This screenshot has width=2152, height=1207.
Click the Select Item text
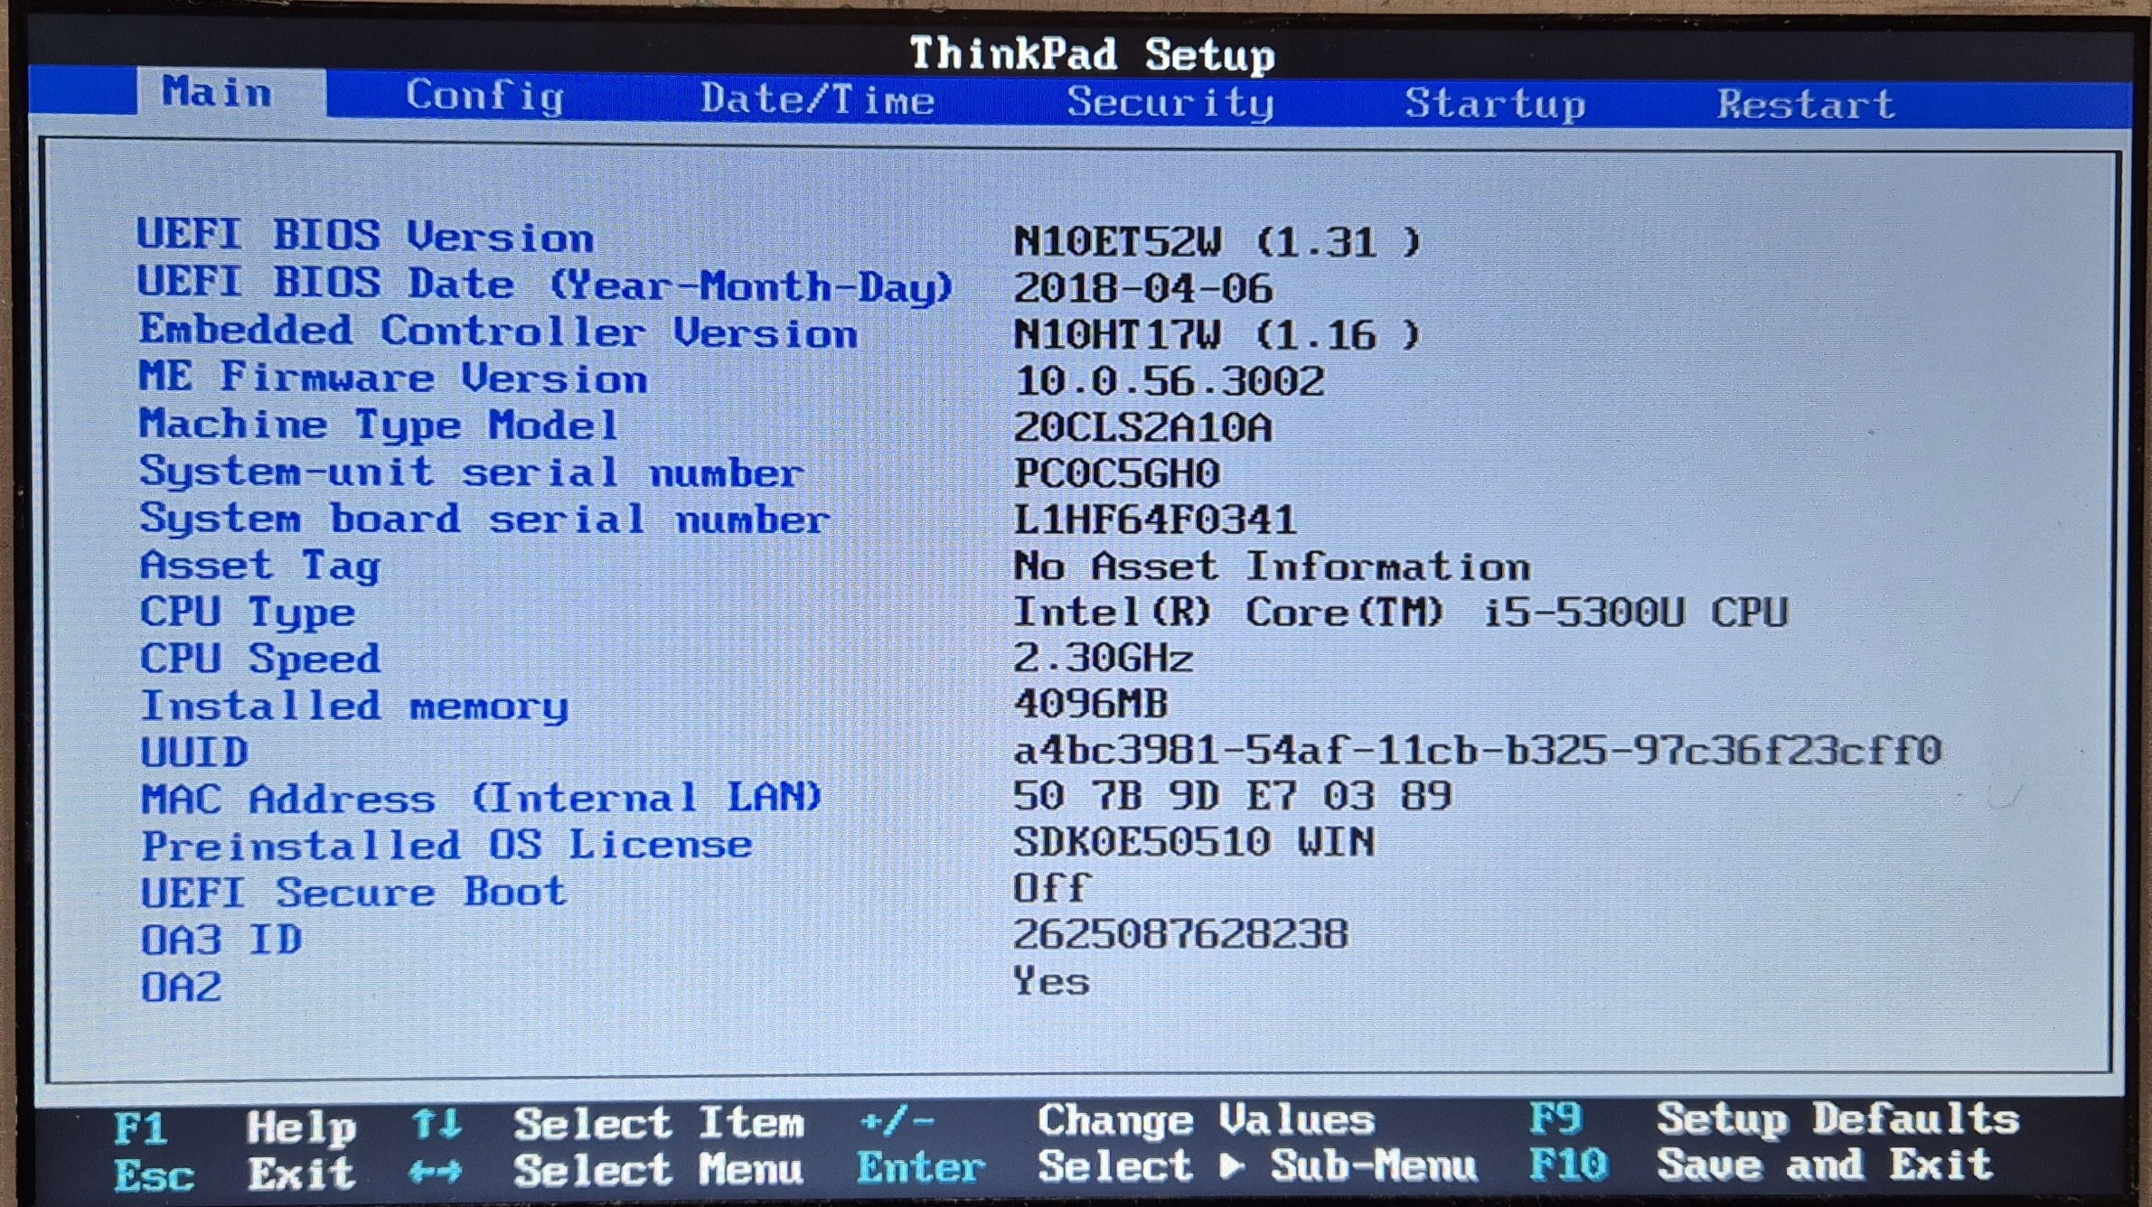click(x=659, y=1125)
